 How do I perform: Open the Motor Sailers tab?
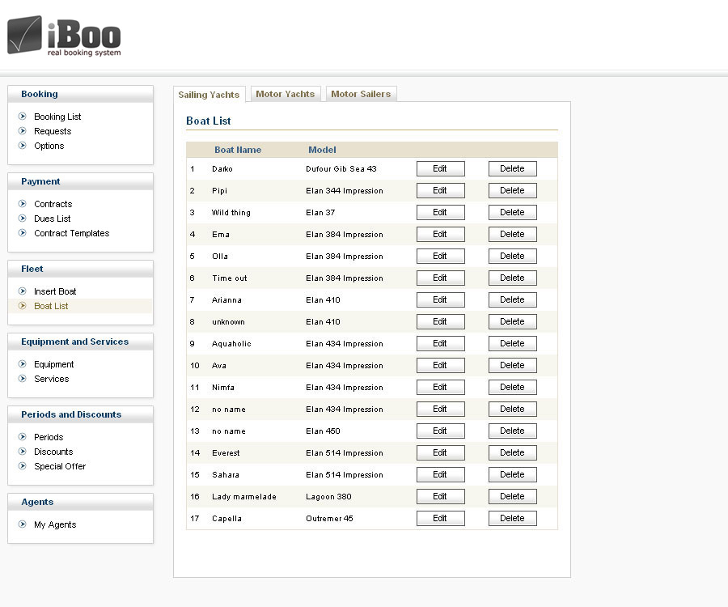click(361, 94)
